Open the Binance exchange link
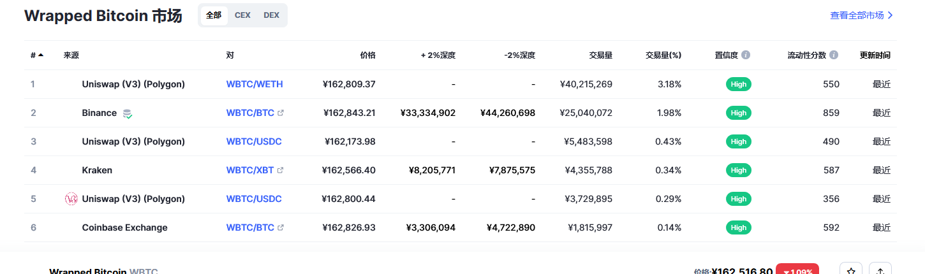This screenshot has width=925, height=274. [x=100, y=113]
